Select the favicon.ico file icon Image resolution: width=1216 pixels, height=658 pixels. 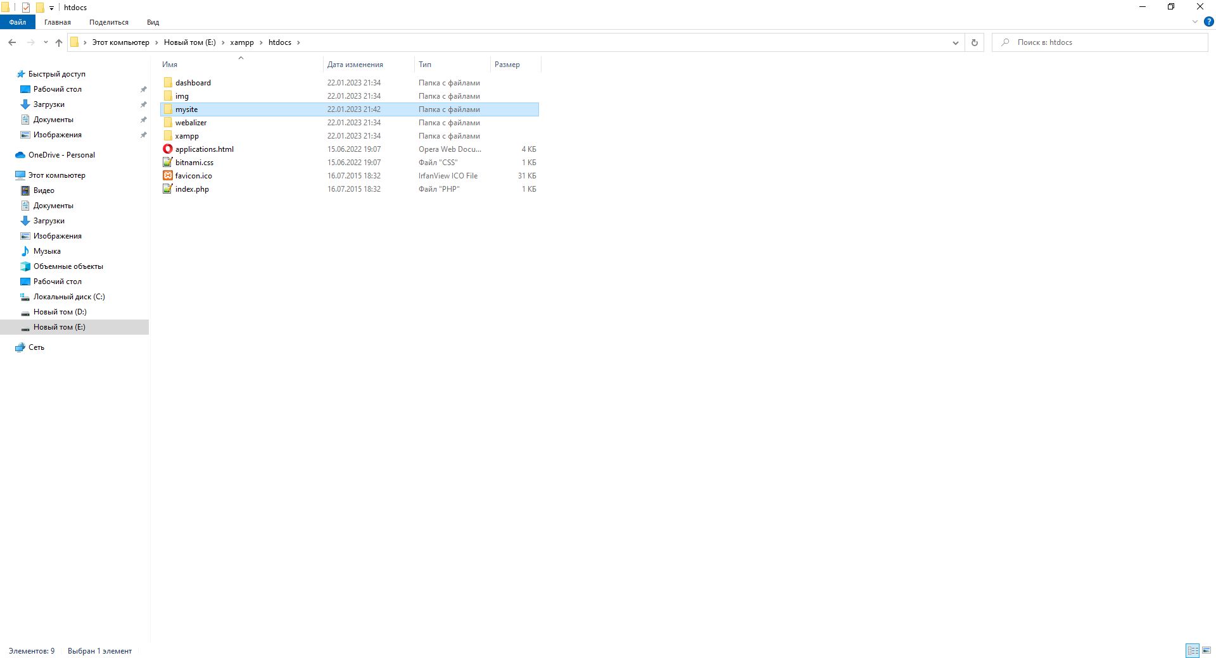tap(168, 176)
